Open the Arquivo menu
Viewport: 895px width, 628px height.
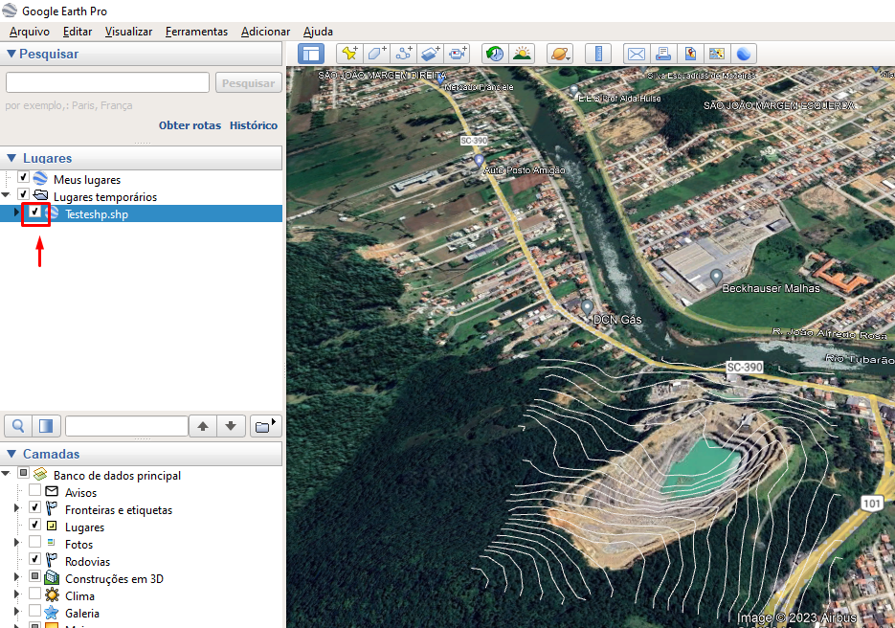[x=30, y=32]
